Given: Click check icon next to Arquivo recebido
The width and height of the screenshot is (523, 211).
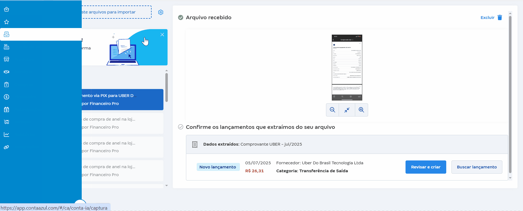Looking at the screenshot, I should coord(181,18).
